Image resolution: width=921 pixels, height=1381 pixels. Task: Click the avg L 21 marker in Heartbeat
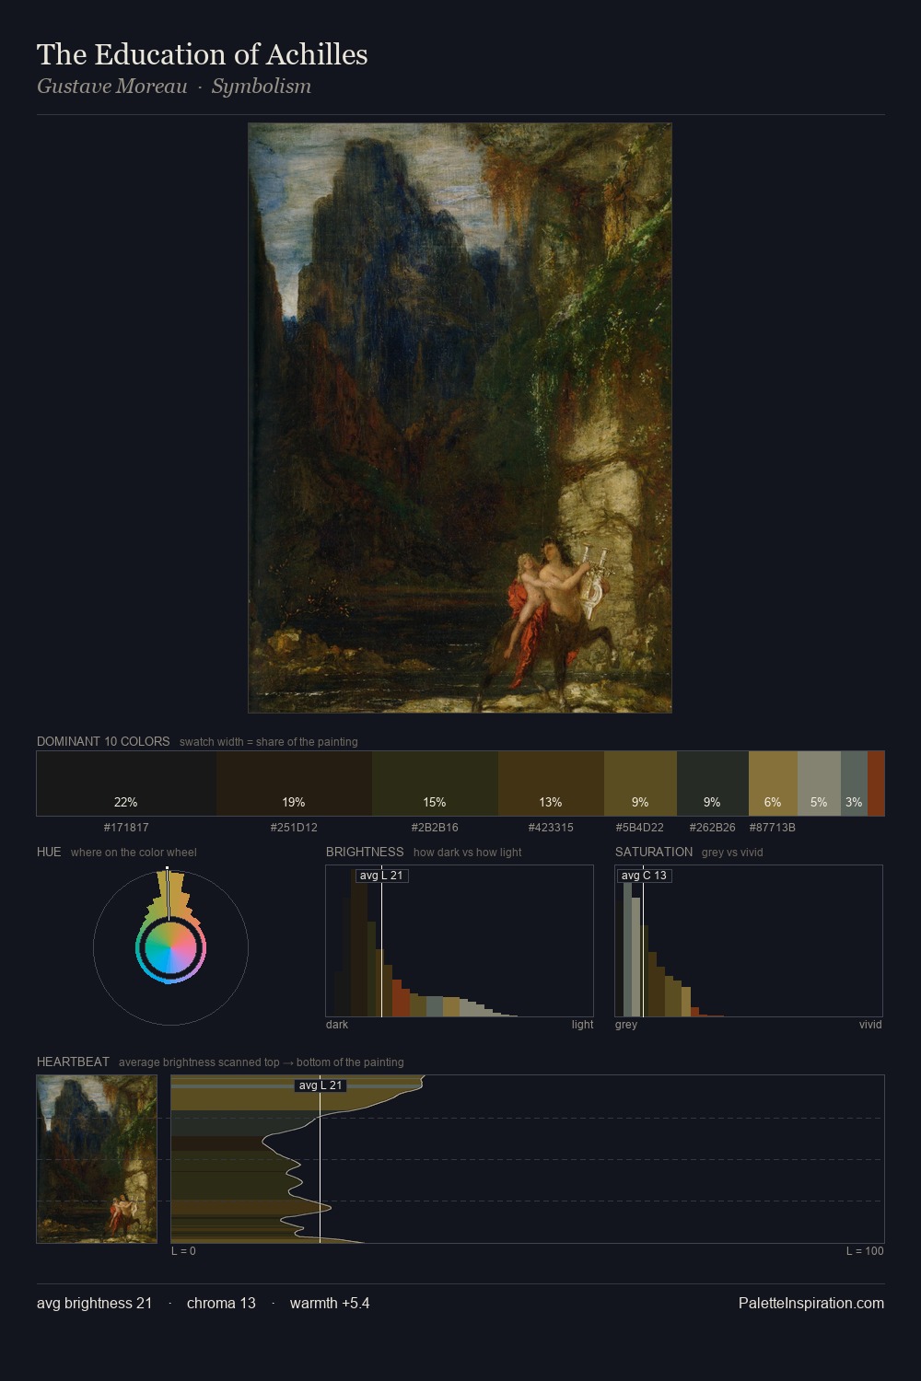click(321, 1085)
